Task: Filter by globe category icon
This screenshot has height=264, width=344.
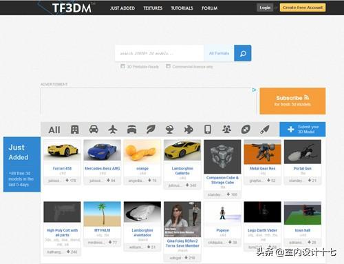Action: click(170, 130)
